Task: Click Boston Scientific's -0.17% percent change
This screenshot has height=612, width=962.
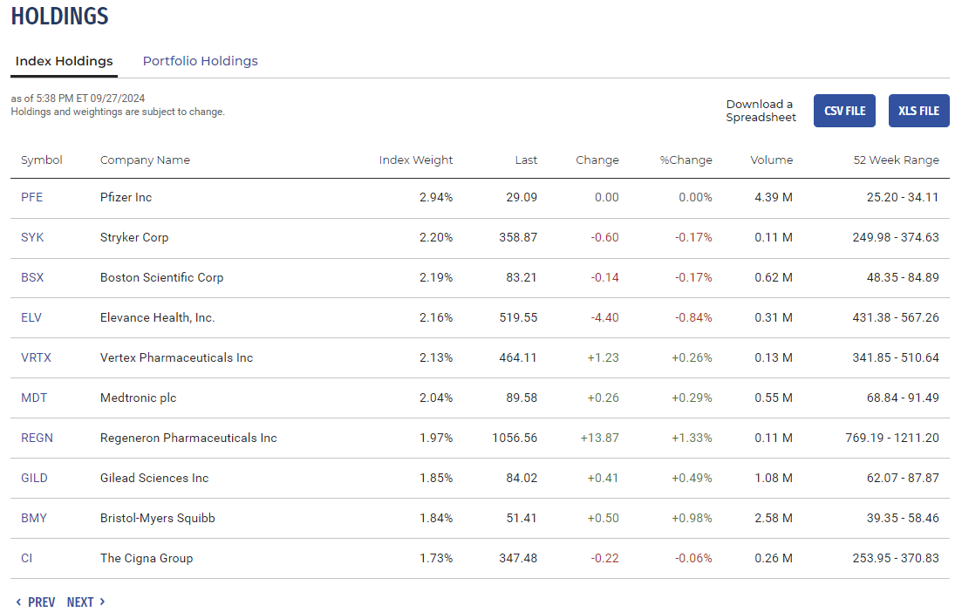Action: [x=693, y=277]
